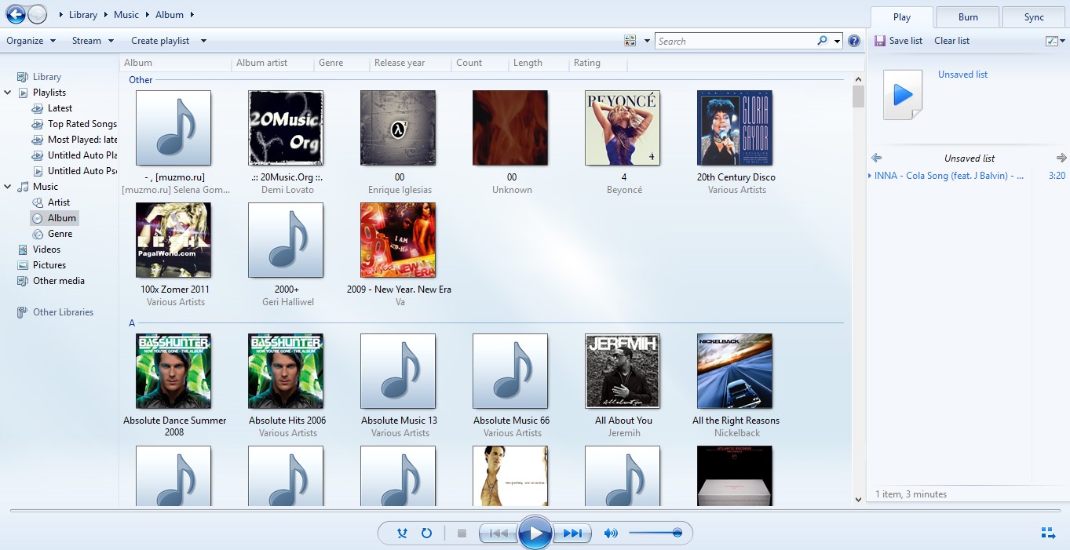Open the Organize dropdown menu

pyautogui.click(x=31, y=41)
